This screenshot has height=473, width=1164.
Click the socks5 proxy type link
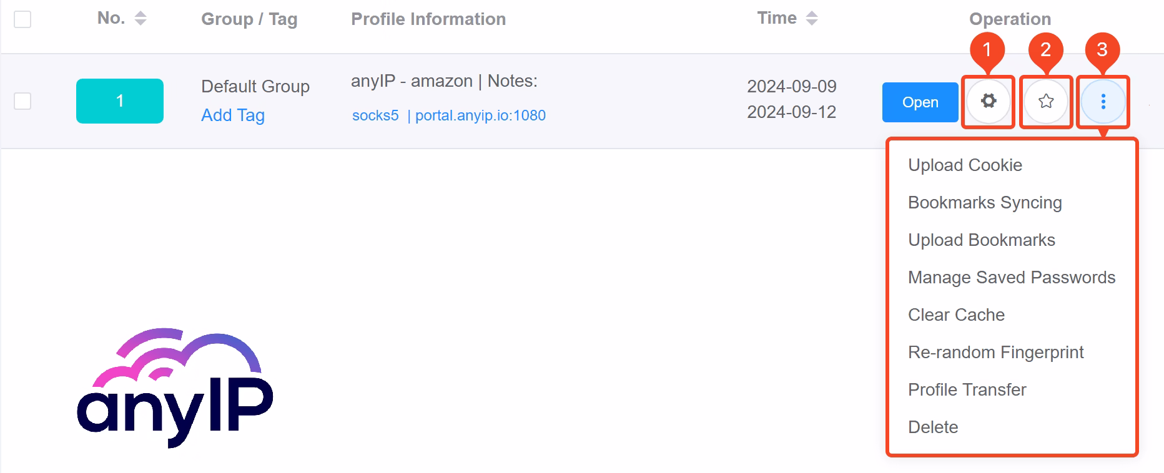(375, 115)
